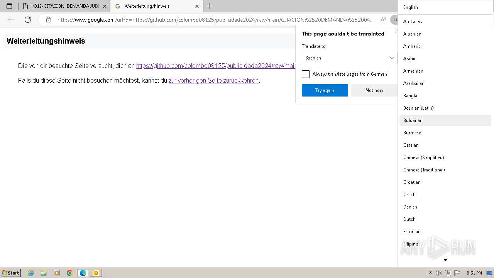Open File Explorer from taskbar
Screen dimensions: 494x278
[x=44, y=273]
